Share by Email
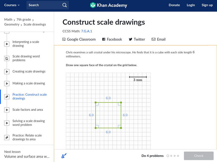Image resolution: width=217 pixels, height=162 pixels. point(158,39)
